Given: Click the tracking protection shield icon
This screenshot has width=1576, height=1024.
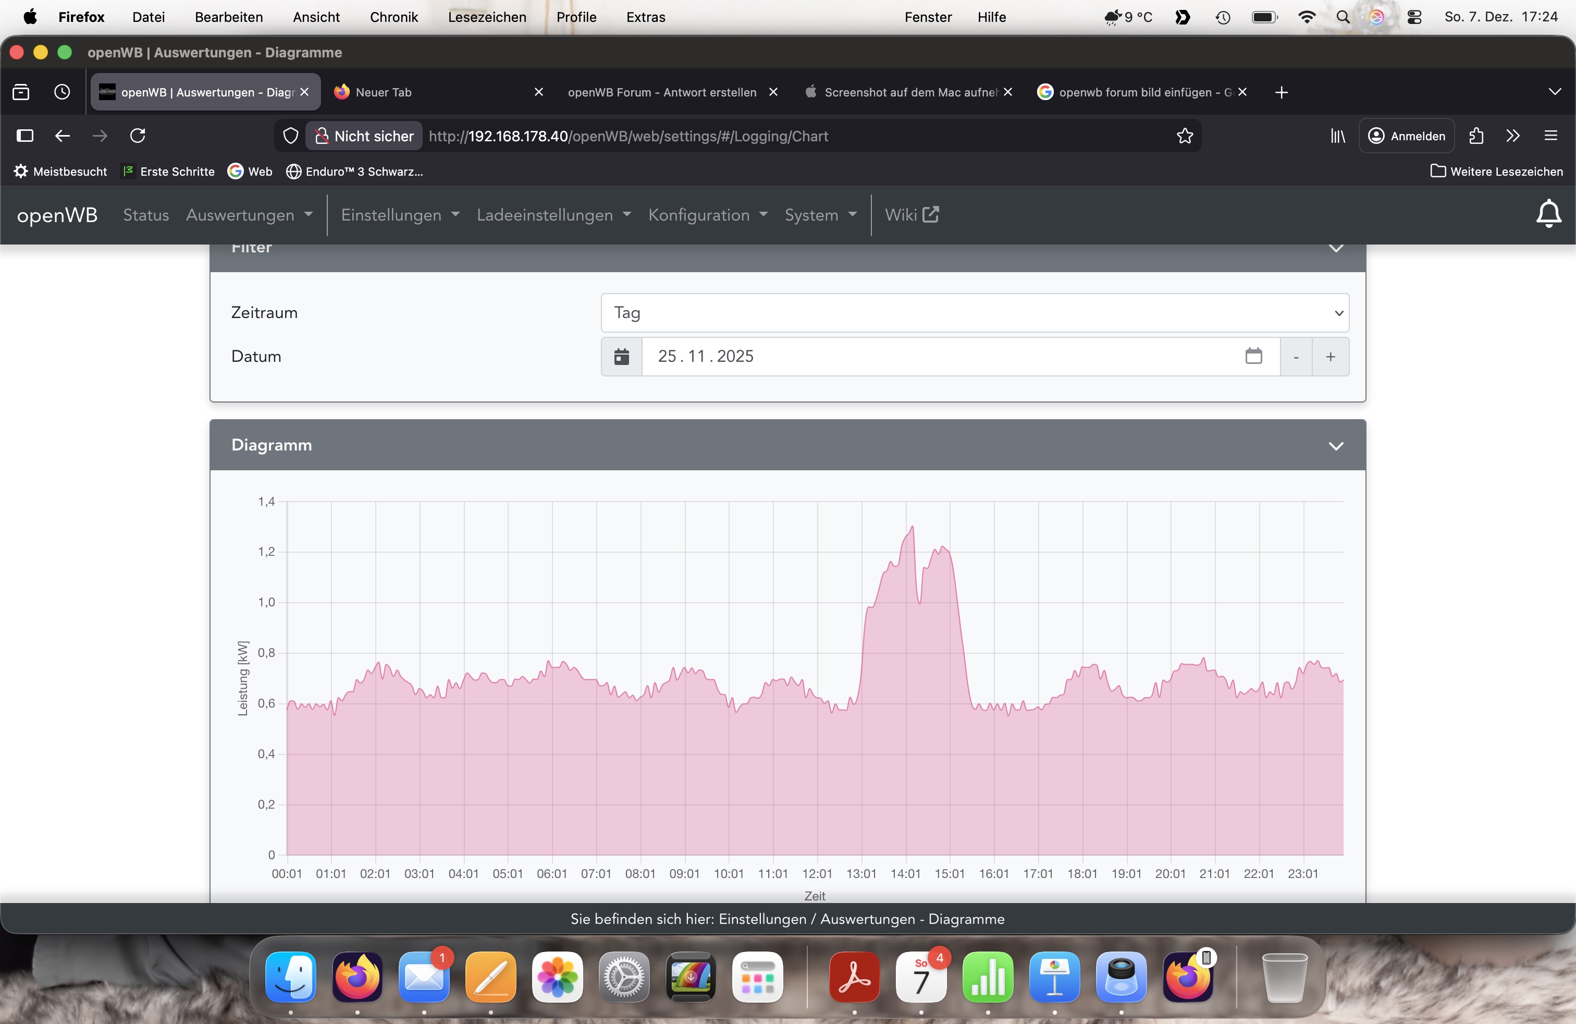Looking at the screenshot, I should coord(290,136).
